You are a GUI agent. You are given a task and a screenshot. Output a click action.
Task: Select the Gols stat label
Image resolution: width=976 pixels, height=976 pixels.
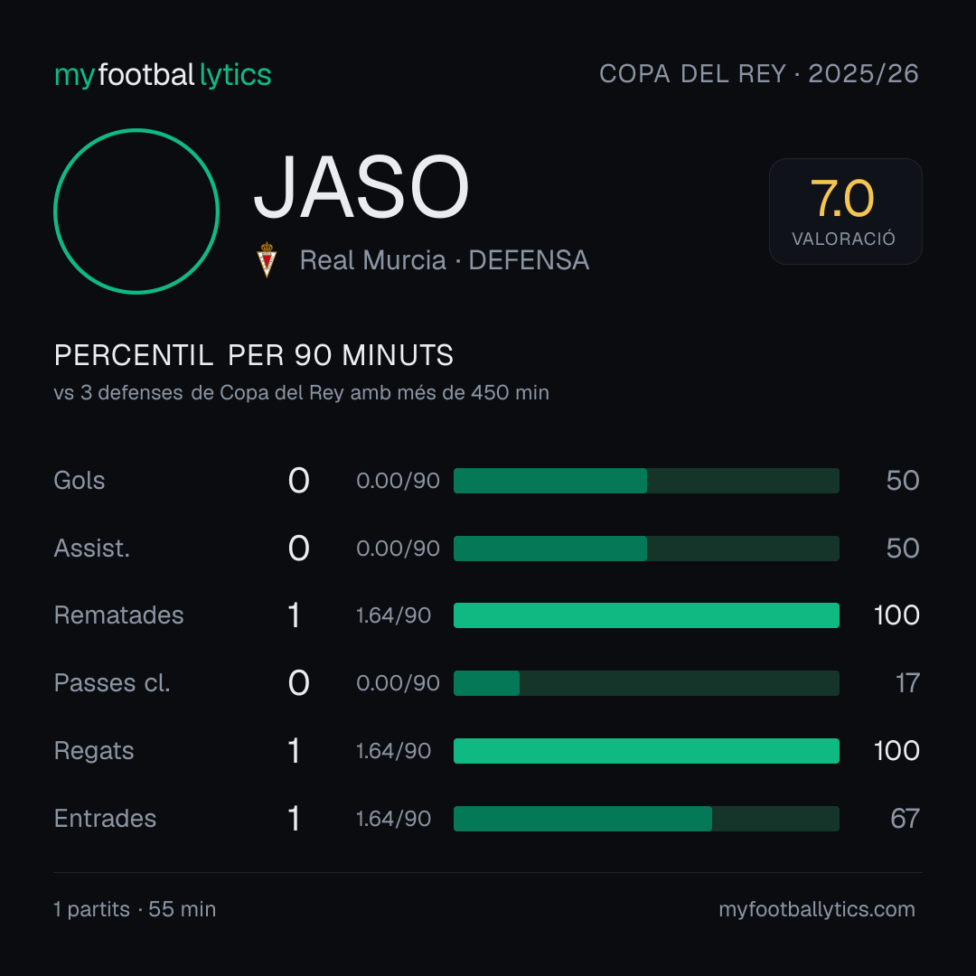pos(79,481)
